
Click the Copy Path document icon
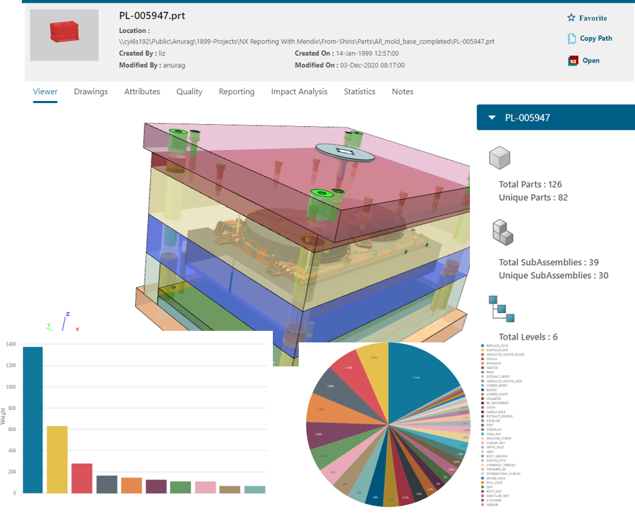coord(572,39)
